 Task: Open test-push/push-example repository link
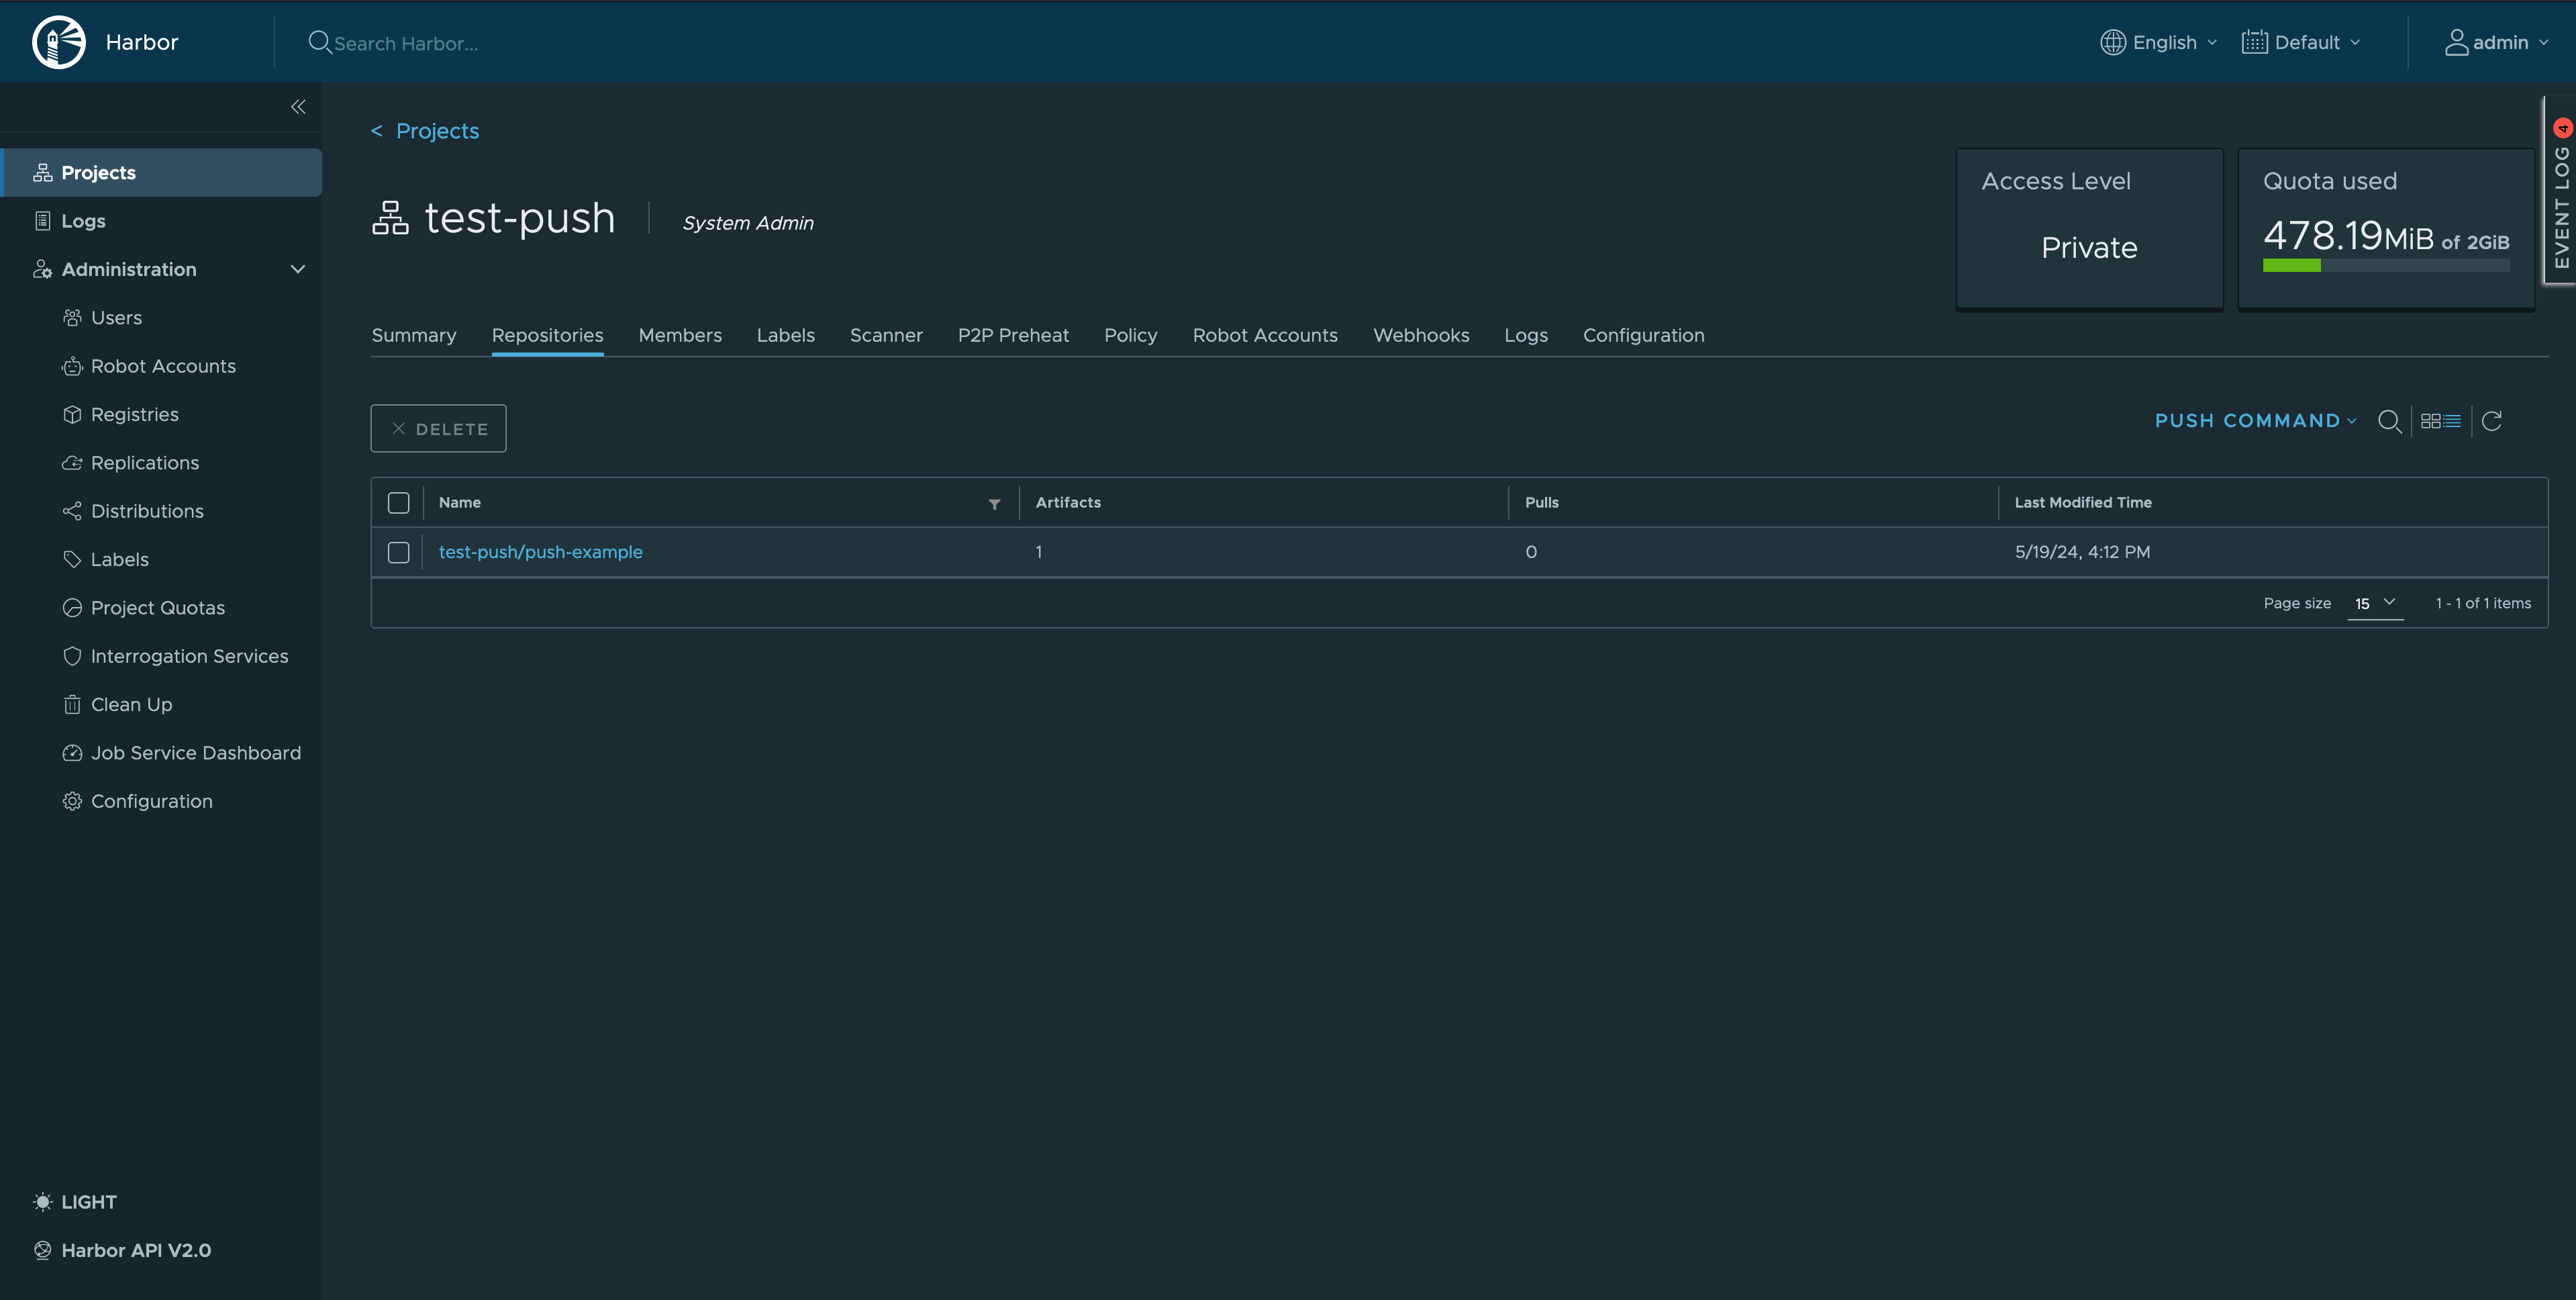click(540, 553)
